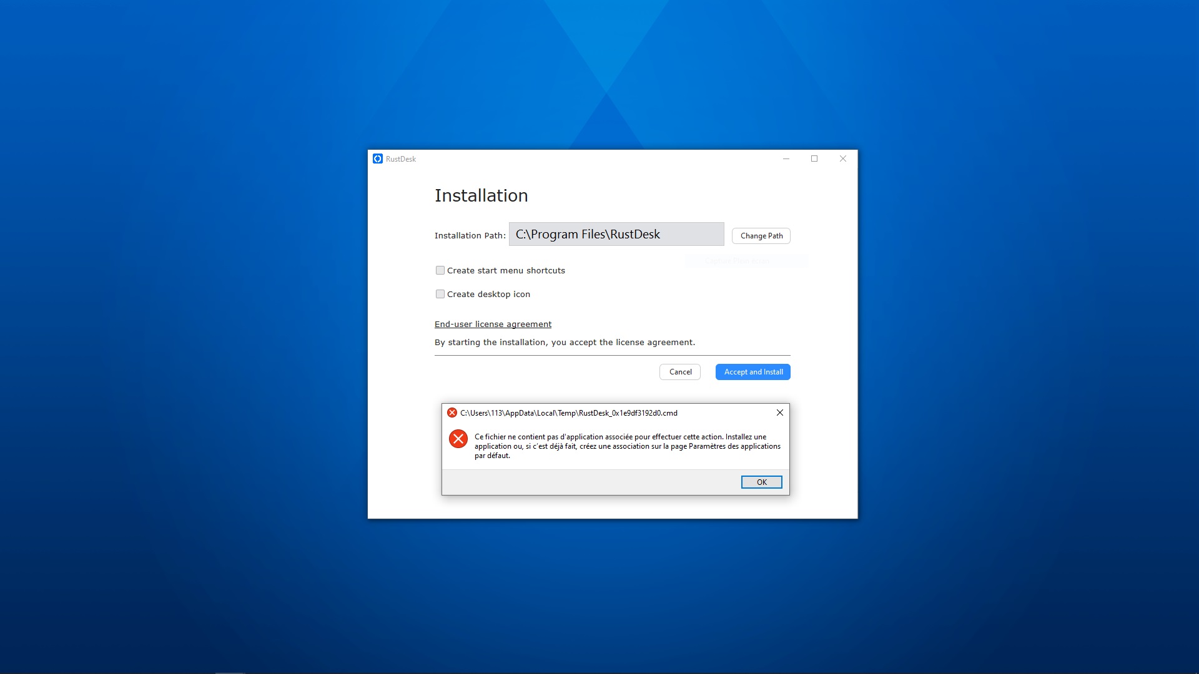This screenshot has height=674, width=1199.
Task: Click Cancel in the installer
Action: (680, 372)
